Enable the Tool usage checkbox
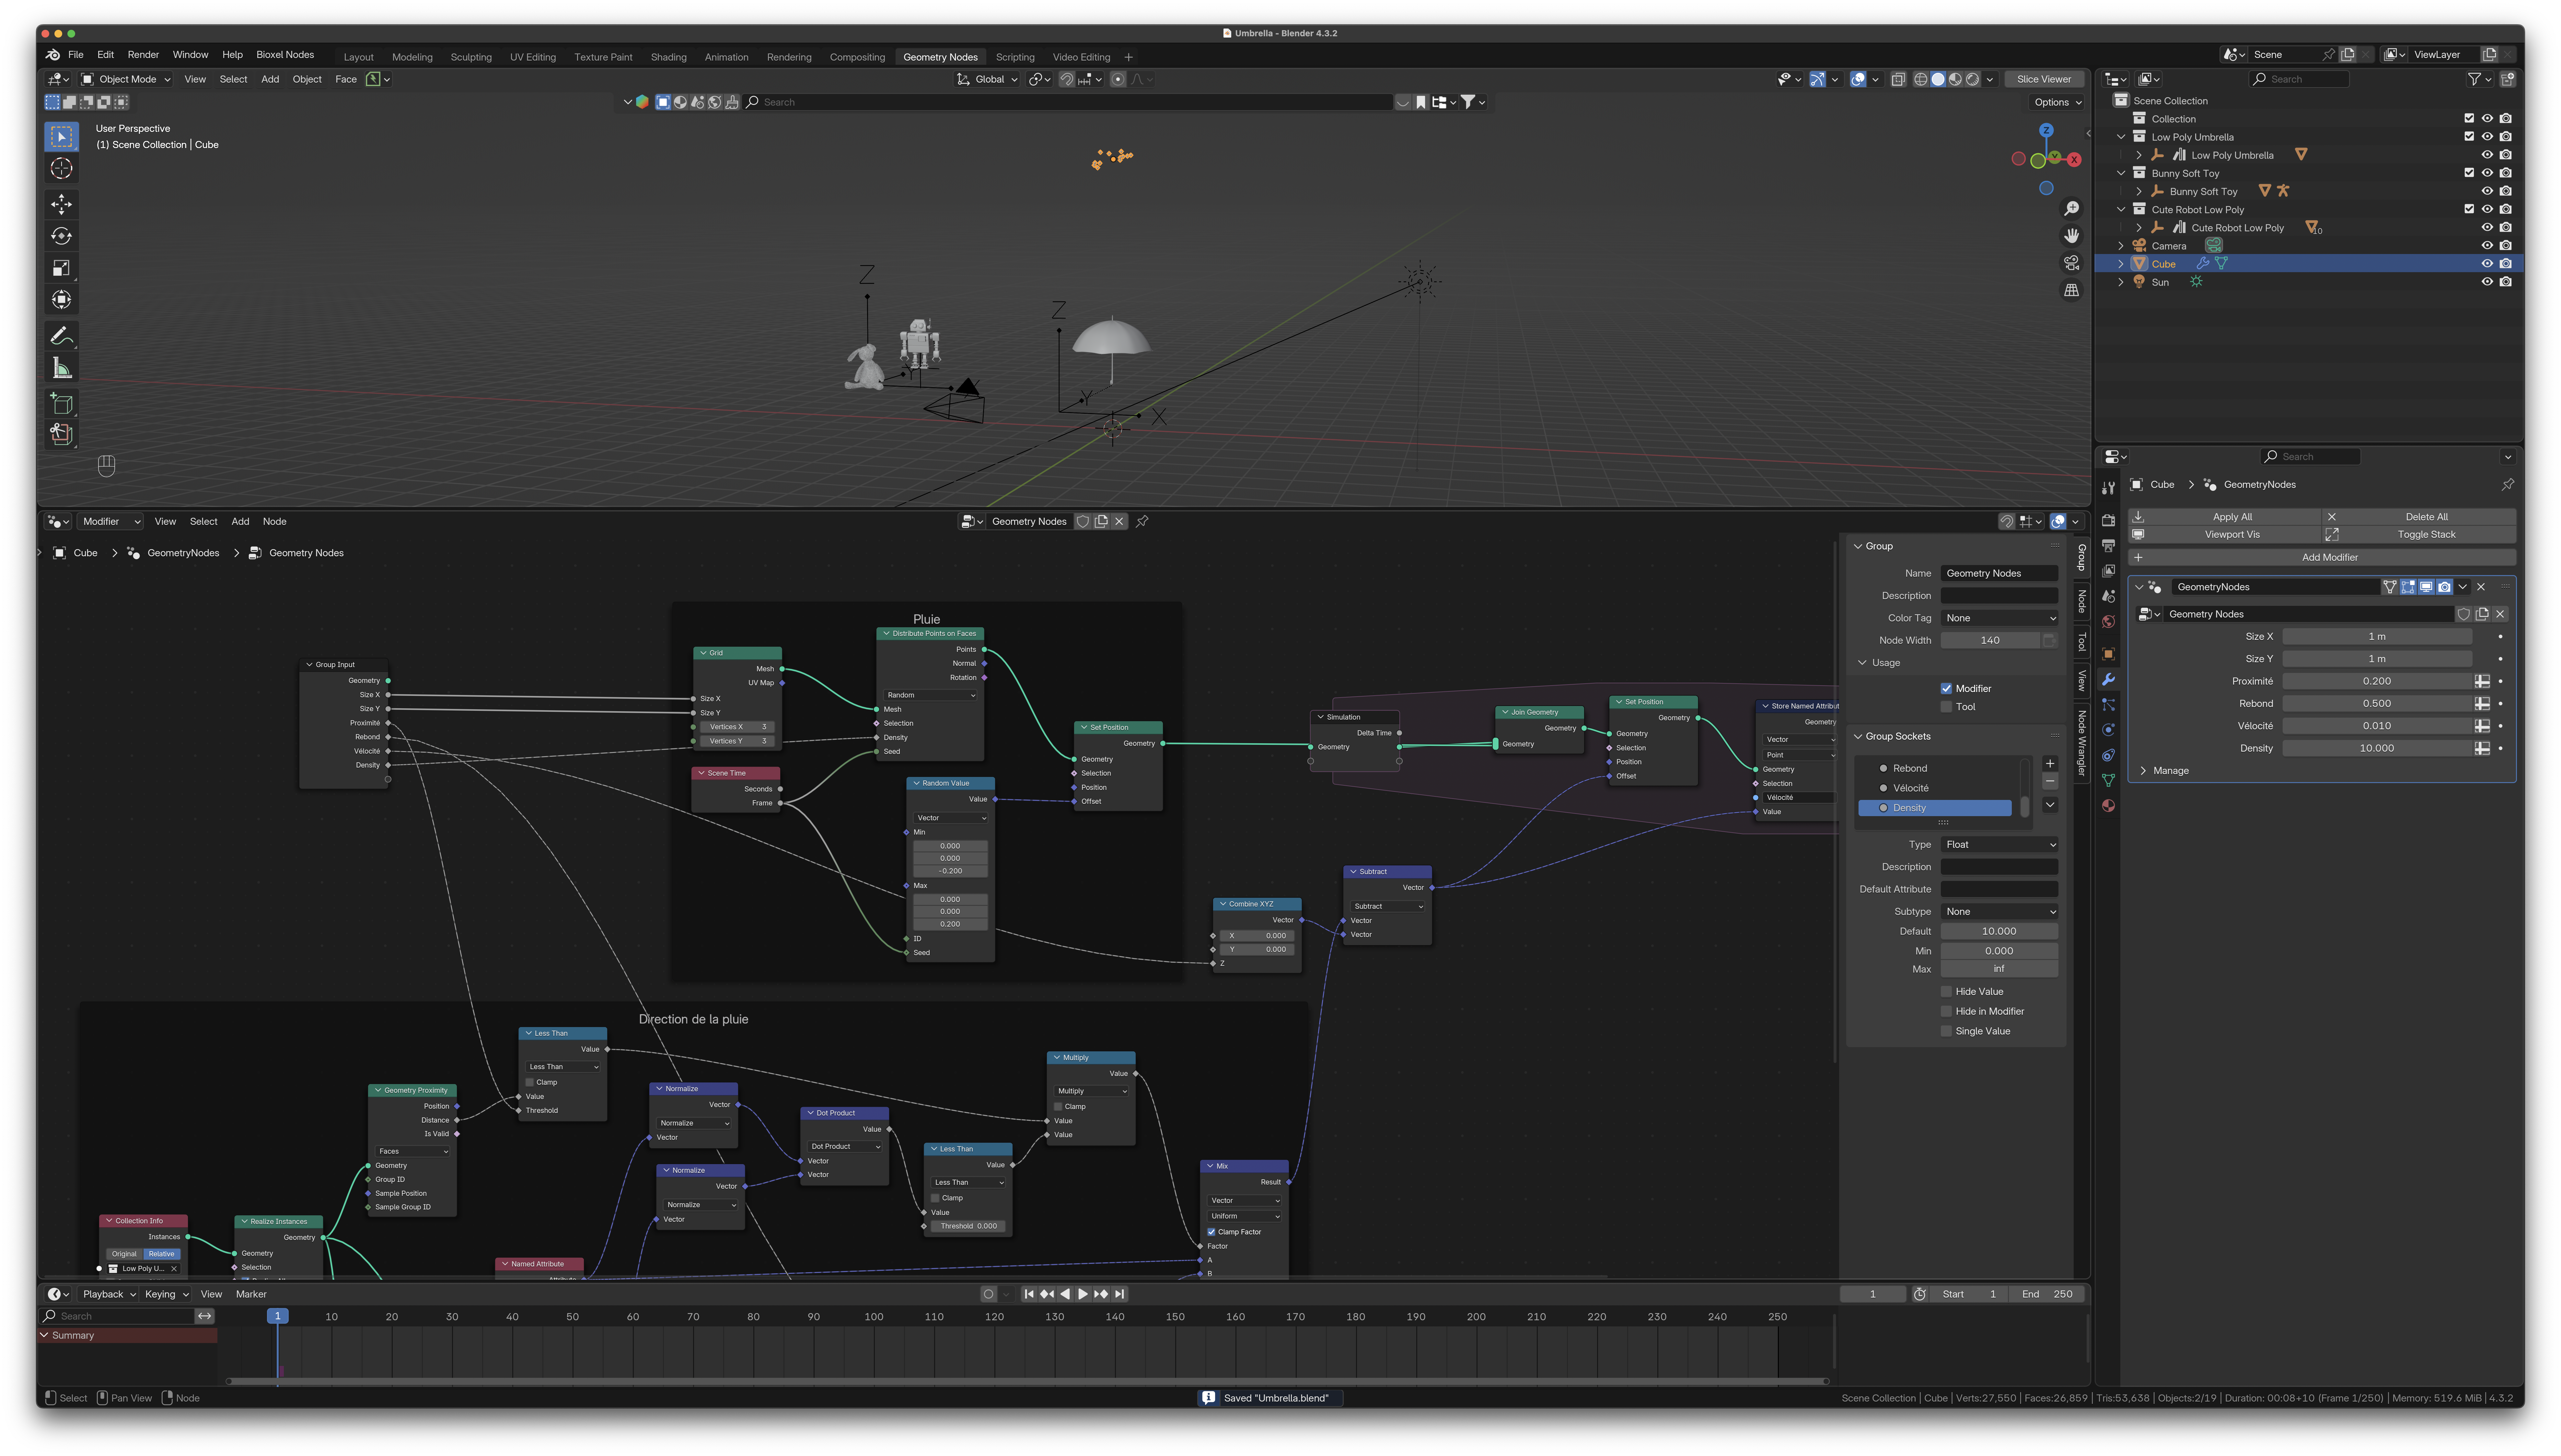The image size is (2561, 1456). pyautogui.click(x=1946, y=707)
